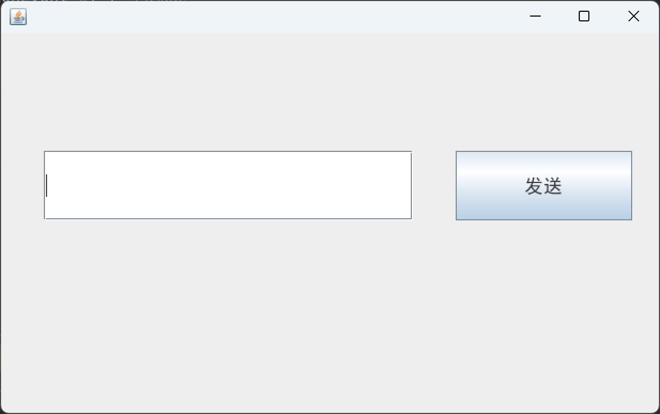Close the window with the X button
This screenshot has height=414, width=660.
[x=634, y=17]
